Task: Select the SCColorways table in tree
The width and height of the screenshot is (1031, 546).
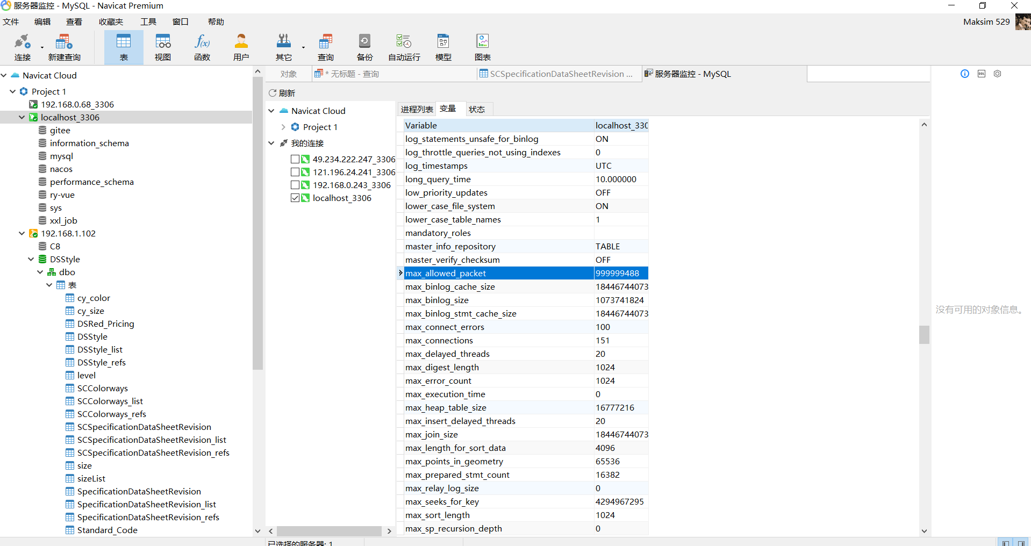Action: coord(103,388)
